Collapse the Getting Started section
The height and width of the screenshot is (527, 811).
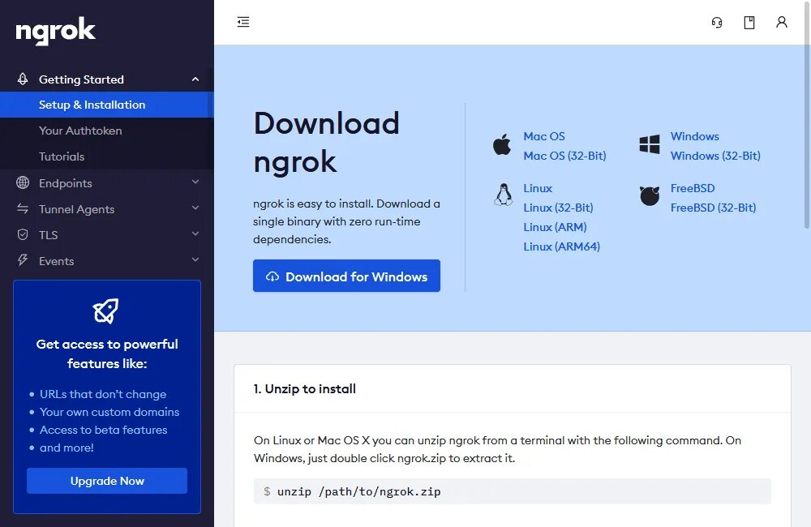pyautogui.click(x=195, y=79)
